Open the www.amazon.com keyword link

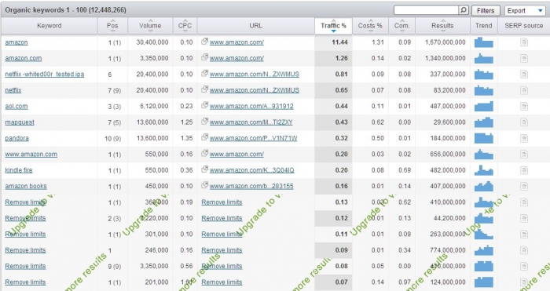click(x=31, y=154)
